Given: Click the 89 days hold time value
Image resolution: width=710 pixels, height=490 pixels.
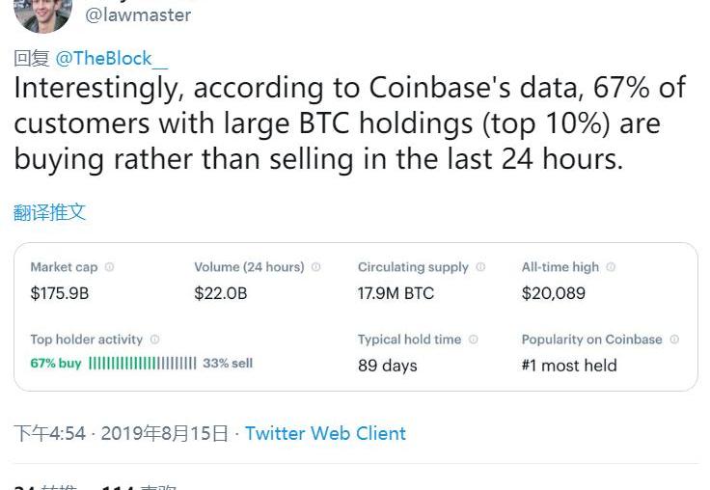Looking at the screenshot, I should pos(388,366).
